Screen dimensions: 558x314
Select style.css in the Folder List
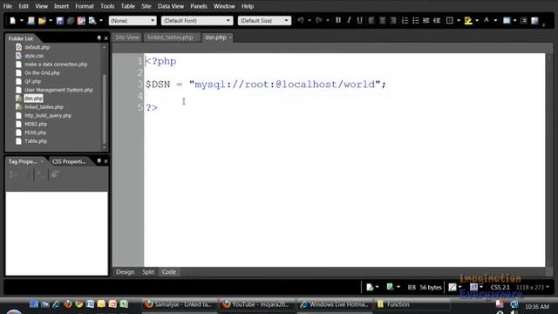point(34,56)
